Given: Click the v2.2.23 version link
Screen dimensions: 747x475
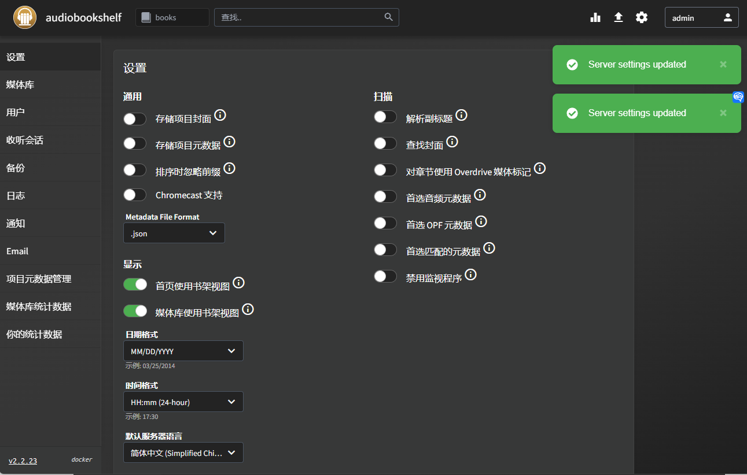Looking at the screenshot, I should point(23,461).
